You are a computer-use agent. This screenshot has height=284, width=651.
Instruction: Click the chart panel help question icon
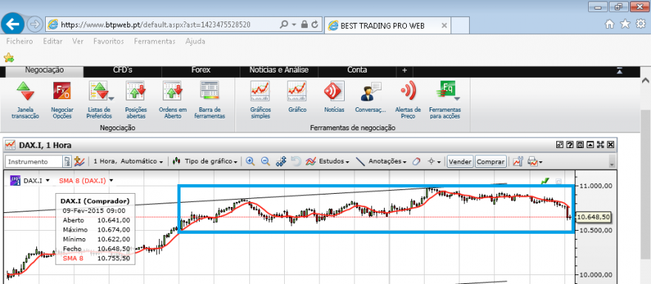click(570, 144)
